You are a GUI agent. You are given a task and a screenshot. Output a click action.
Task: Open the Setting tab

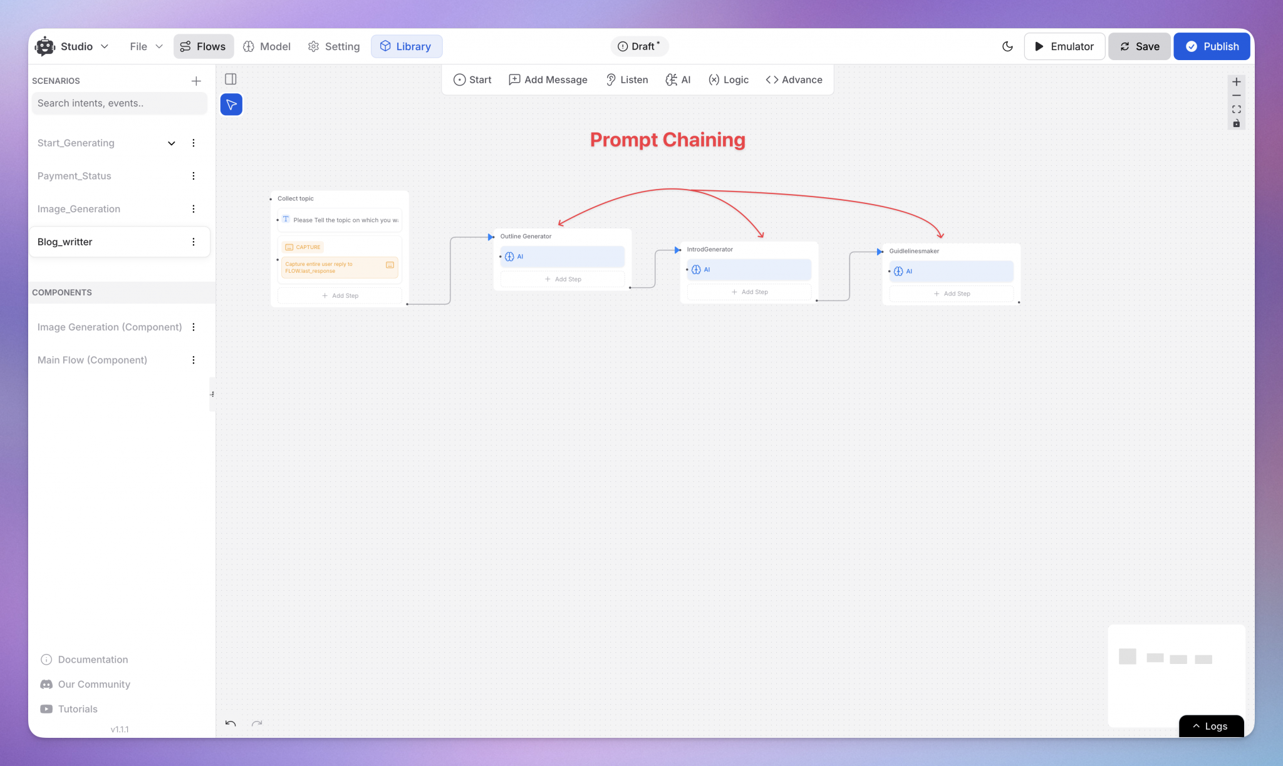pyautogui.click(x=333, y=46)
